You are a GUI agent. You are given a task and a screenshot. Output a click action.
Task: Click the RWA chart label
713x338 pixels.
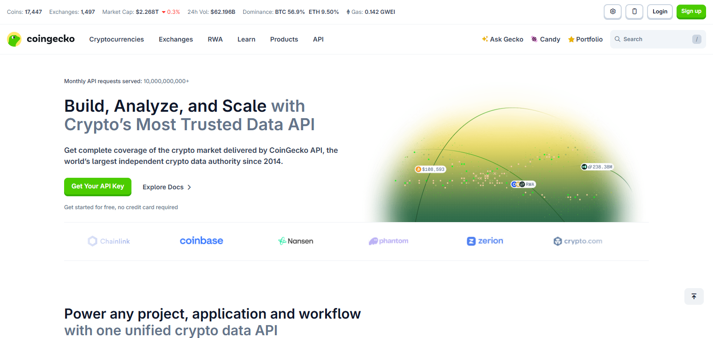click(x=523, y=184)
